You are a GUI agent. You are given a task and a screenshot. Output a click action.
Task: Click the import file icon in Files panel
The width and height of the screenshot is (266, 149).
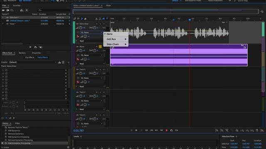tap(7, 10)
